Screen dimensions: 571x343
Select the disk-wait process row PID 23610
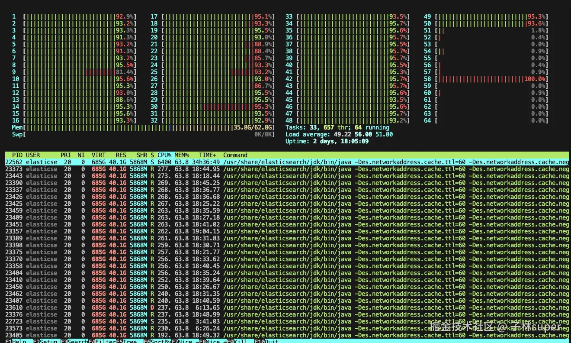click(x=287, y=307)
